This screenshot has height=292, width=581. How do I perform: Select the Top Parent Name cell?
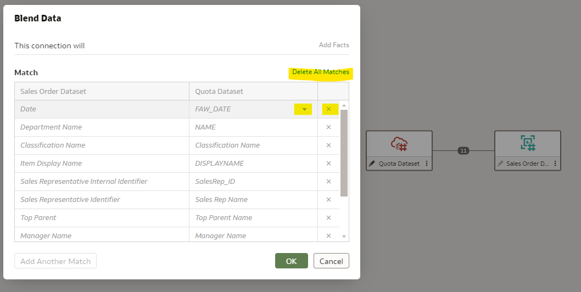click(254, 218)
